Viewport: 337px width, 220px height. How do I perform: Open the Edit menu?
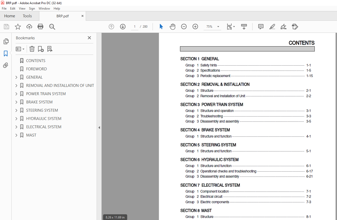coord(13,9)
